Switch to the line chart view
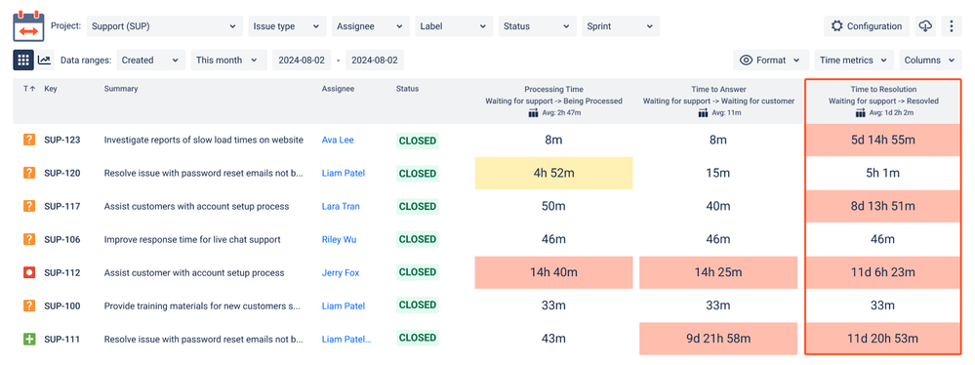This screenshot has width=975, height=365. [44, 60]
